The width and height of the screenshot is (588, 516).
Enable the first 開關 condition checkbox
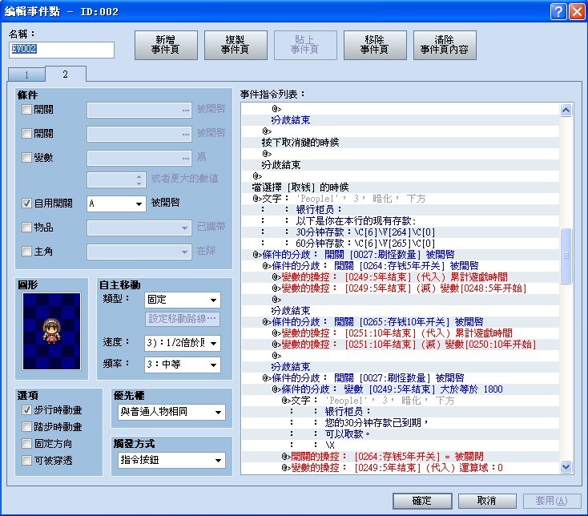pyautogui.click(x=26, y=110)
